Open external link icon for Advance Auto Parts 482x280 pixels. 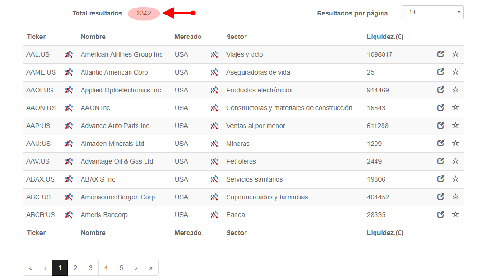(441, 125)
